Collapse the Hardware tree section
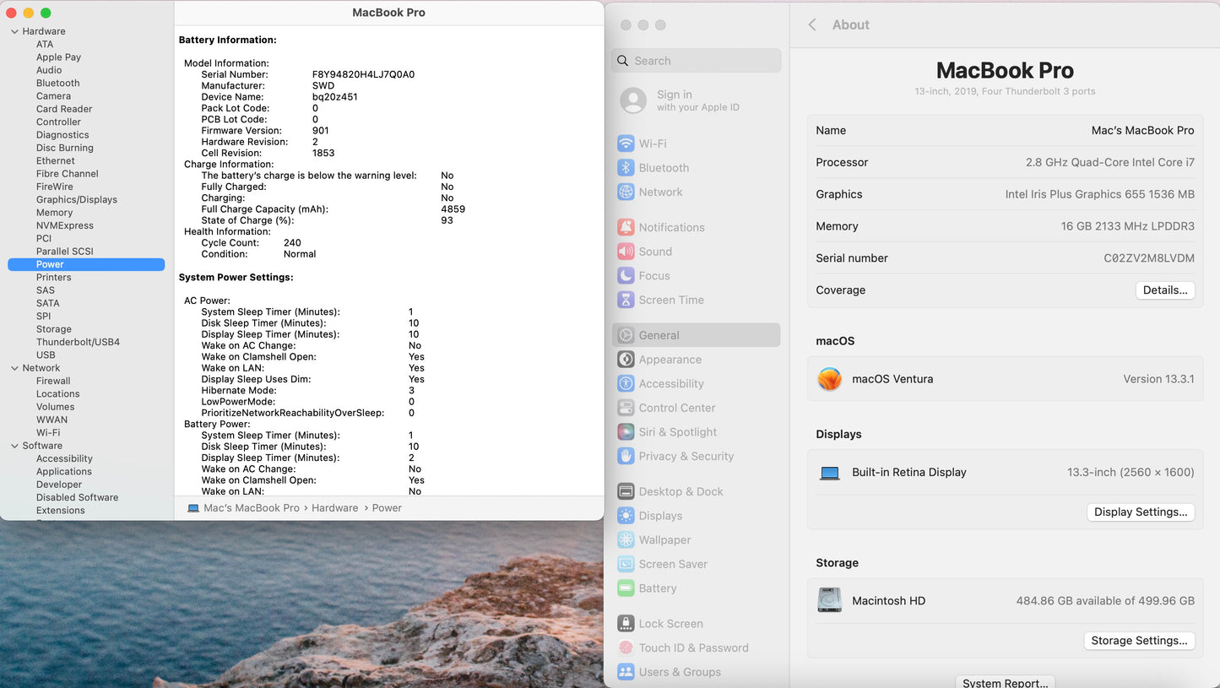This screenshot has height=688, width=1220. (14, 31)
